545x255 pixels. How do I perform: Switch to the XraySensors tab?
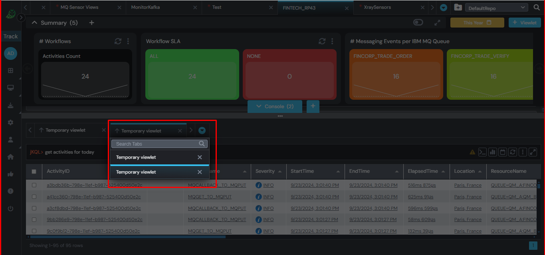point(377,7)
